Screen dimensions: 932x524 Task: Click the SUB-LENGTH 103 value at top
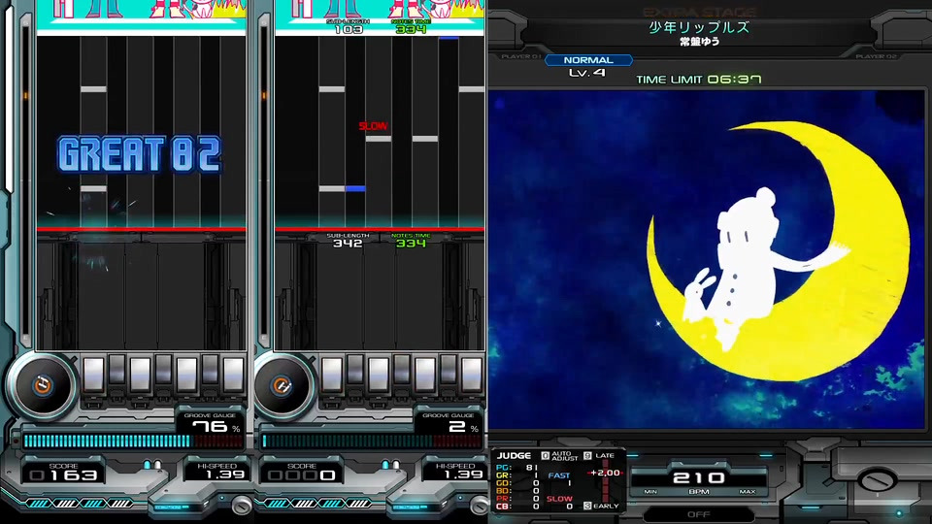348,29
